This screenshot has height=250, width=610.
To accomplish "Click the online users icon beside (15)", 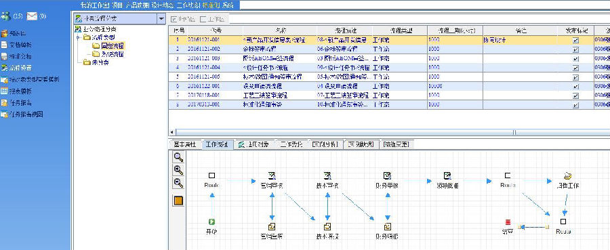I will [6, 16].
